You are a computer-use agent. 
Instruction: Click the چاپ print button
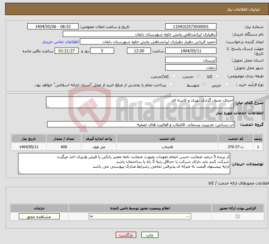150,235
